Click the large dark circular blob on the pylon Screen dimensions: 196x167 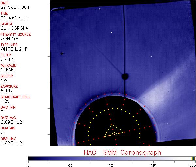(x=125, y=77)
